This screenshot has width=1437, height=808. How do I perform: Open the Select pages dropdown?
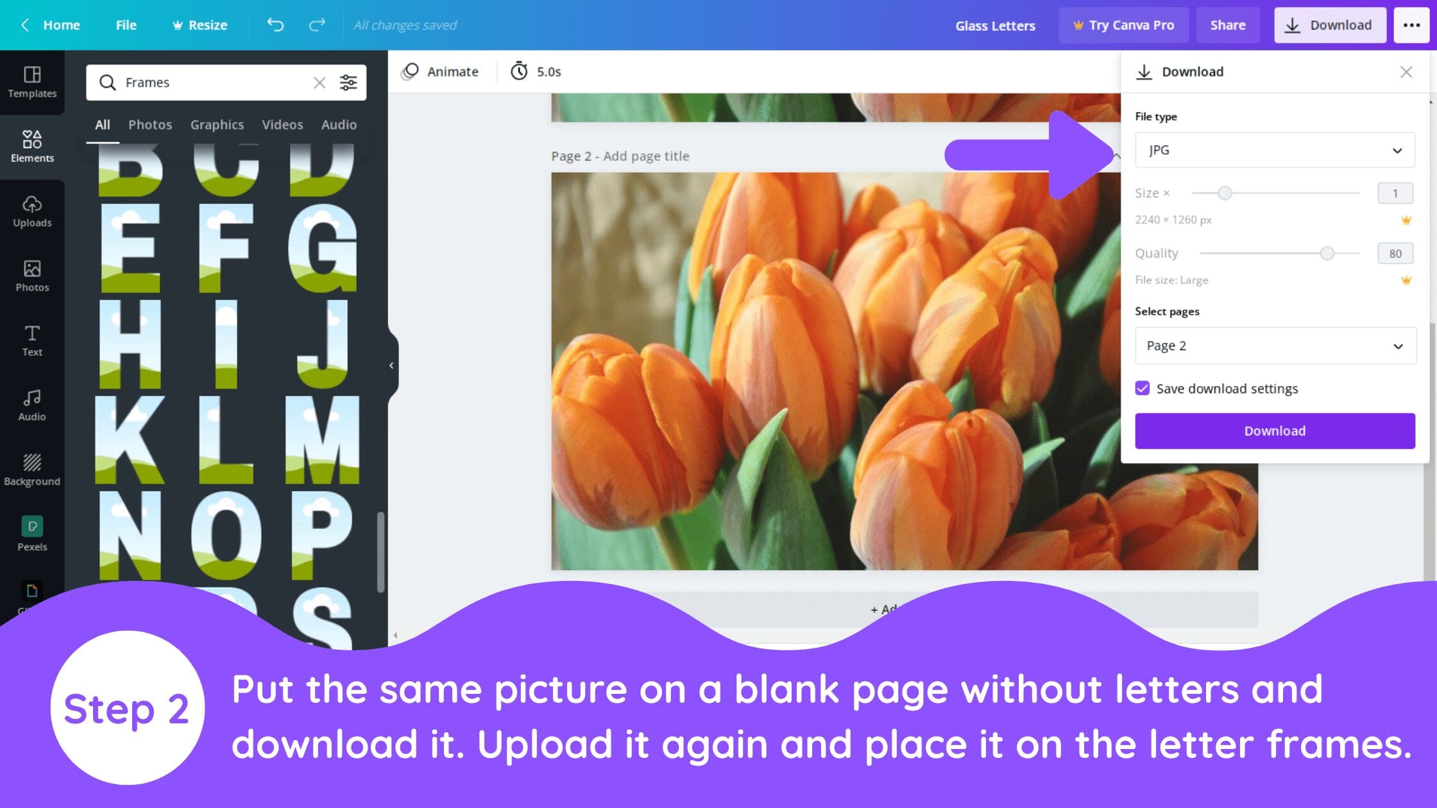tap(1275, 345)
